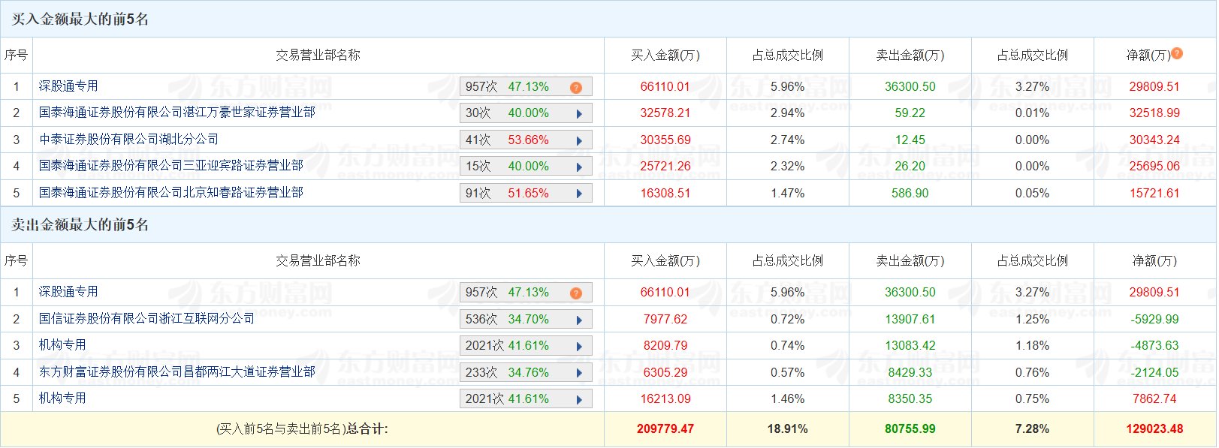Expand the arrow for 国信证券浙江互联网分公司

579,320
